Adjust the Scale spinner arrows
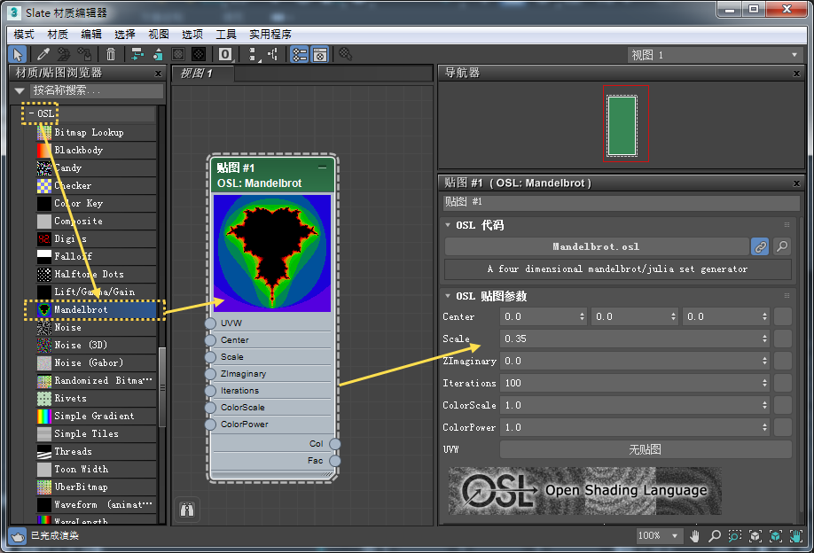The height and width of the screenshot is (553, 814). pyautogui.click(x=764, y=339)
